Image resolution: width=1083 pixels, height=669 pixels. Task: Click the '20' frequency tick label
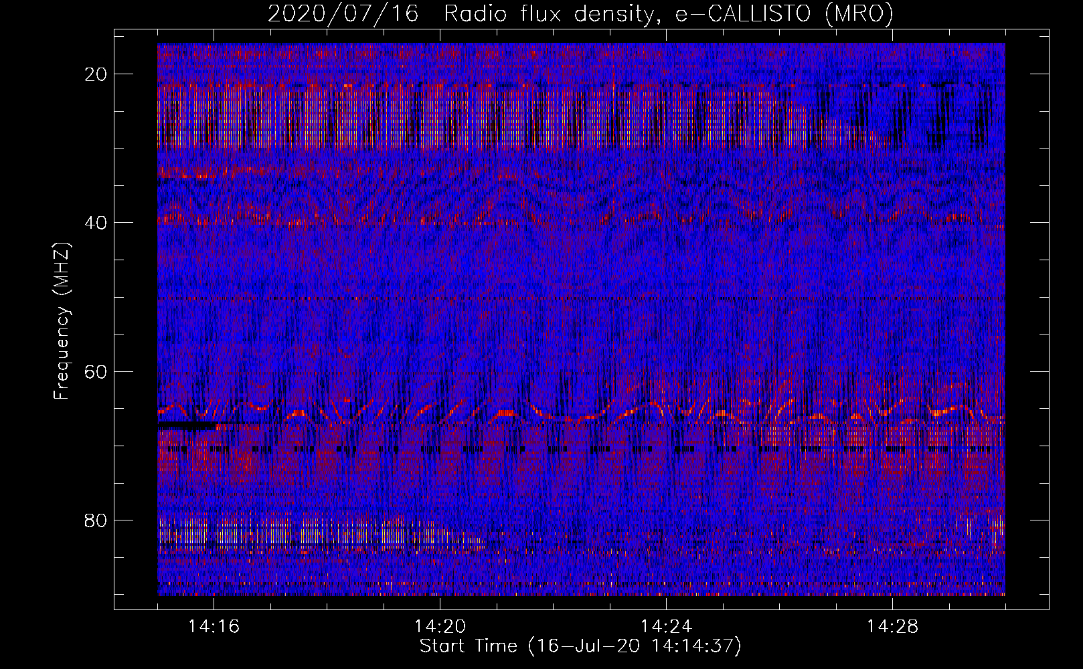coord(96,74)
